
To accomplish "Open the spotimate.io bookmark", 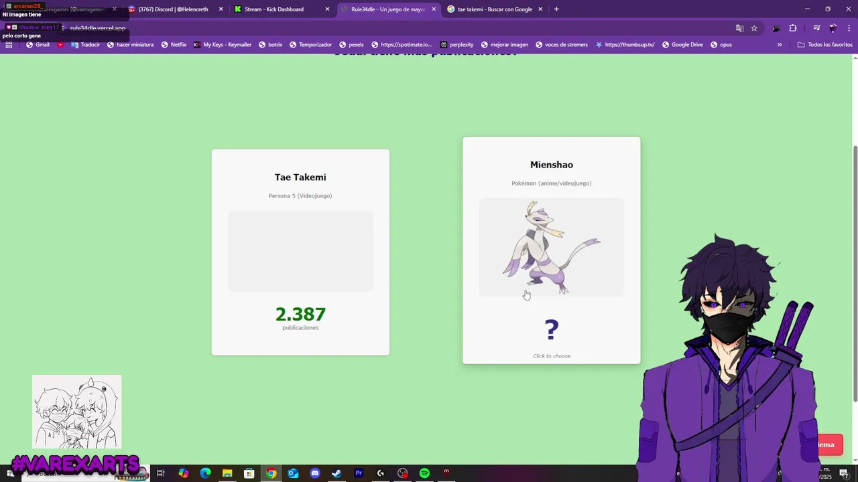I will 402,45.
